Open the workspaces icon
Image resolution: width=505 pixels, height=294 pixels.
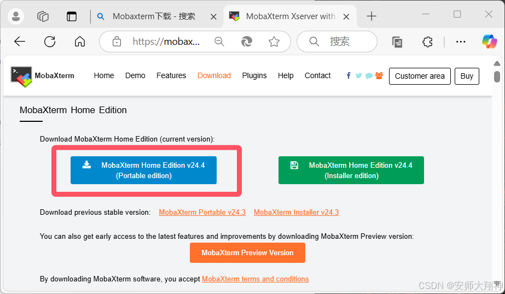(x=43, y=16)
